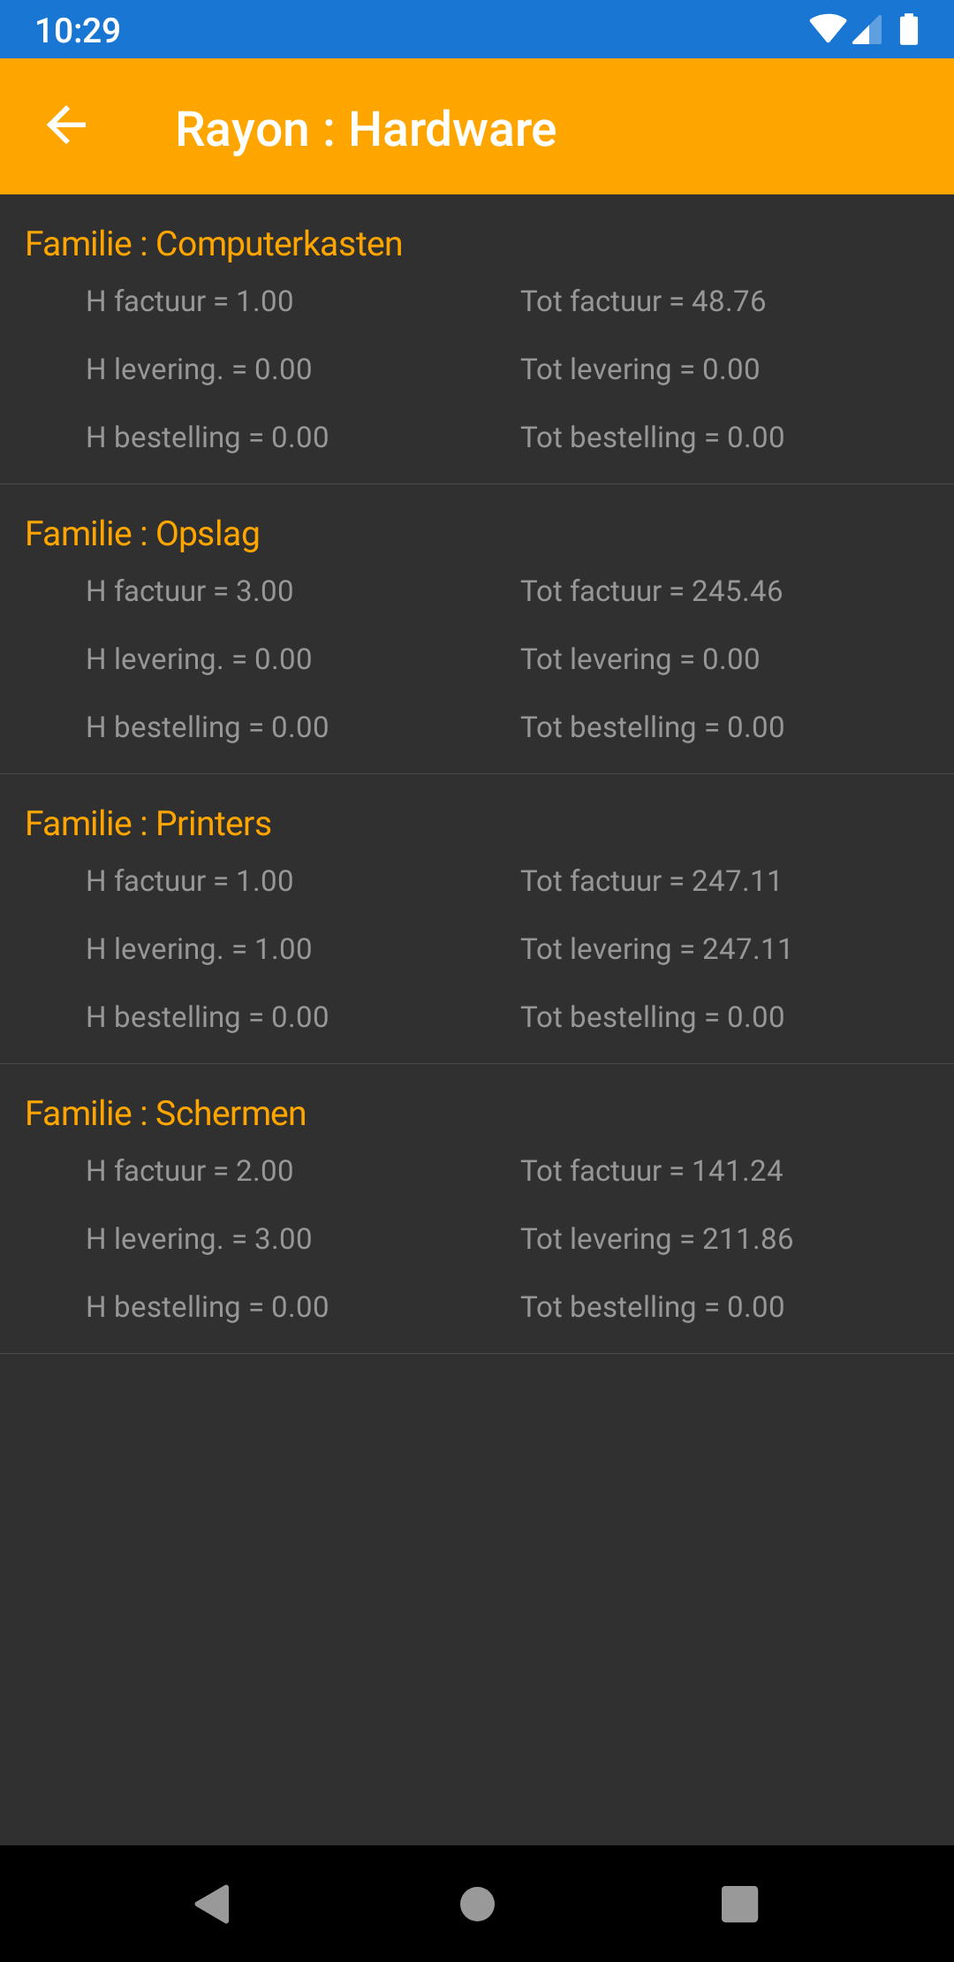Tap H levering. = 3.00 in Schermen

click(x=199, y=1239)
